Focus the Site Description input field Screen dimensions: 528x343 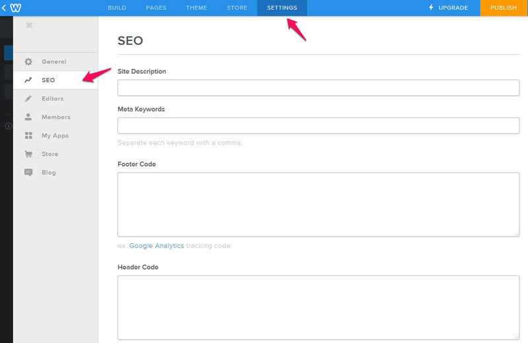coord(318,88)
